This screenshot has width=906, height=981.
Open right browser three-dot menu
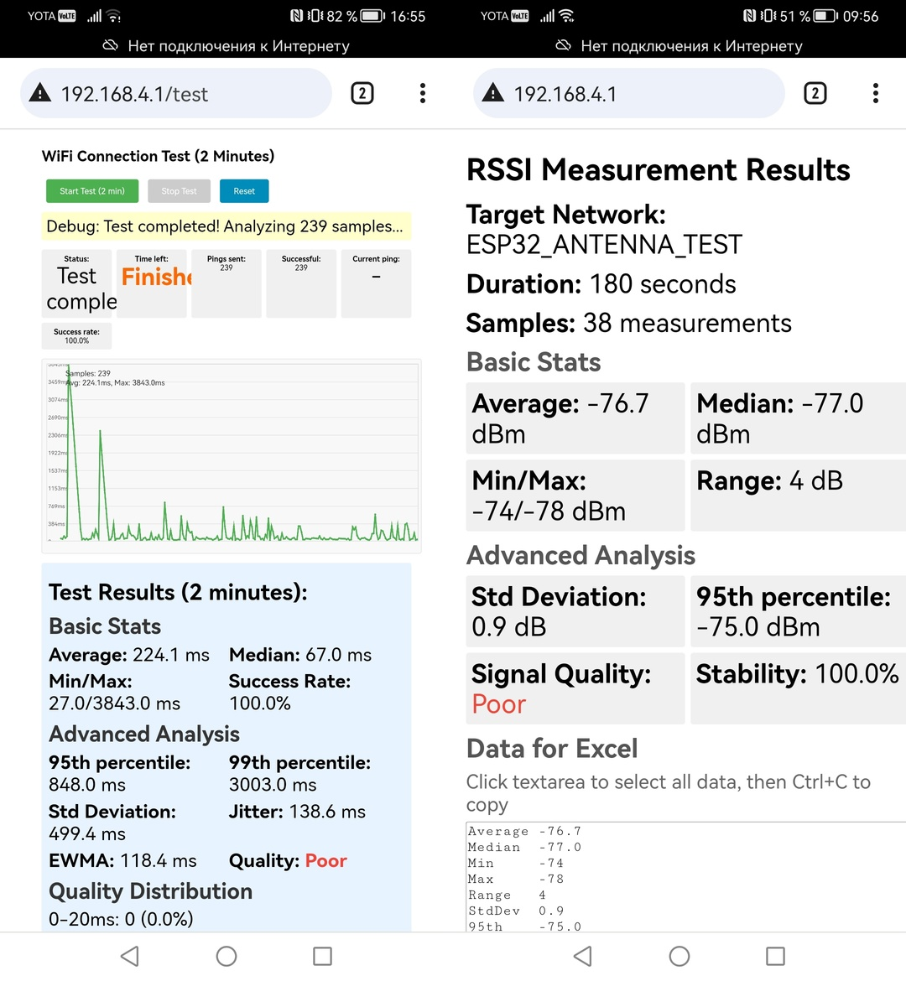[x=875, y=93]
